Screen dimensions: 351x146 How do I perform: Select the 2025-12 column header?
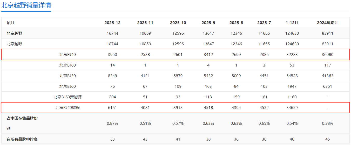click(112, 23)
